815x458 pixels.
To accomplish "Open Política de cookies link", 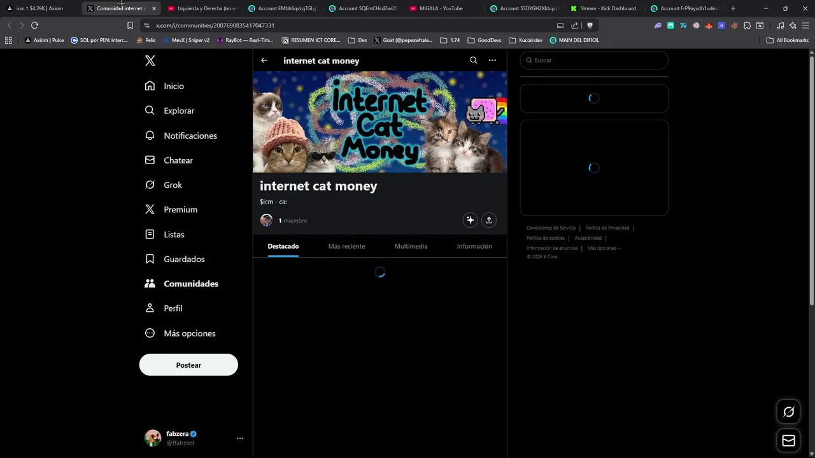I will click(546, 238).
